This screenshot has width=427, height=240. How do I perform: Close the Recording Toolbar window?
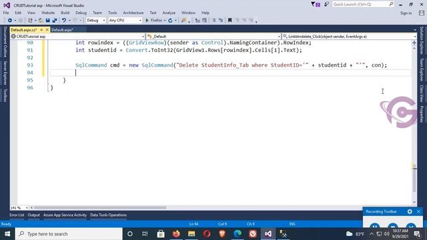coord(418,211)
